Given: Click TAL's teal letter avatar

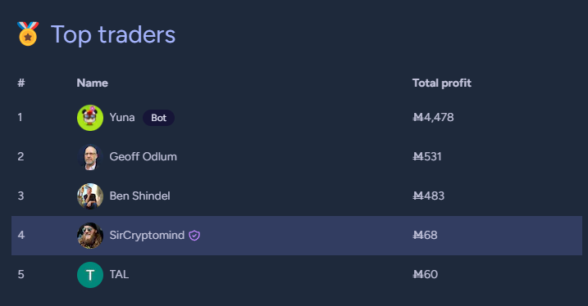Looking at the screenshot, I should click(x=90, y=275).
